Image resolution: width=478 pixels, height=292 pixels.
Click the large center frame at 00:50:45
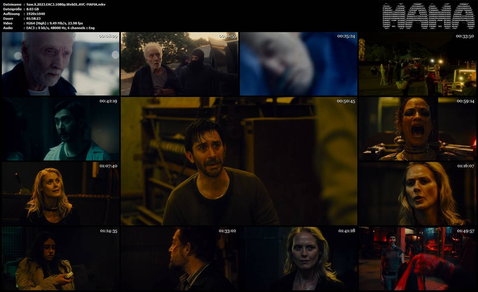(239, 161)
